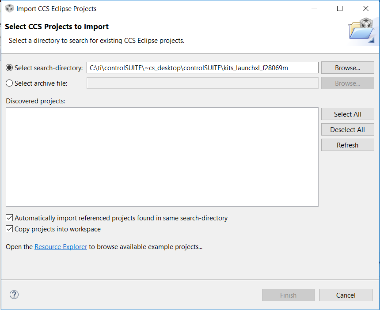380x310 pixels.
Task: Refresh the discovered projects list
Action: pyautogui.click(x=347, y=145)
